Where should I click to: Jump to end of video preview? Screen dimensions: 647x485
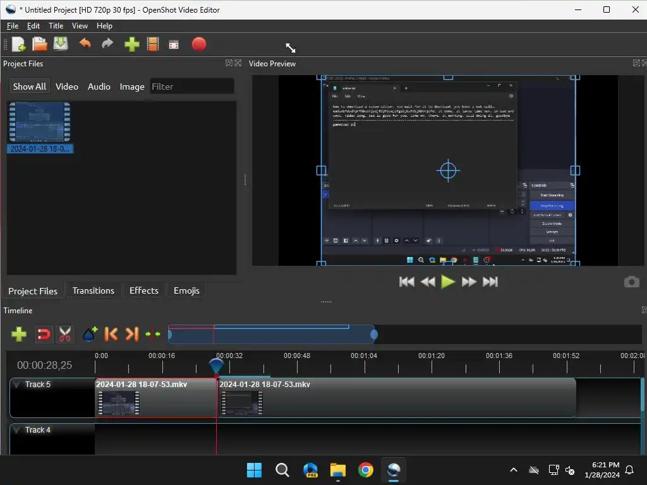click(490, 282)
